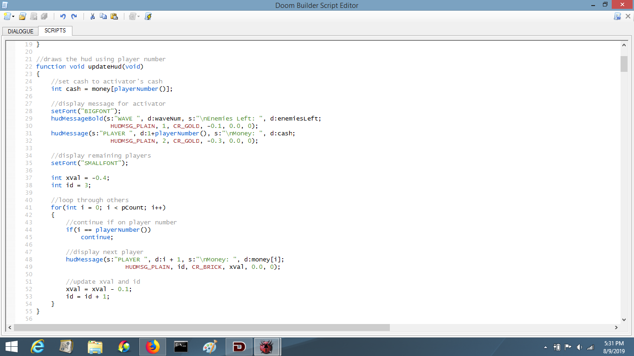Place cursor on 'function void updateHud(void)' line
The width and height of the screenshot is (634, 356).
coord(90,66)
